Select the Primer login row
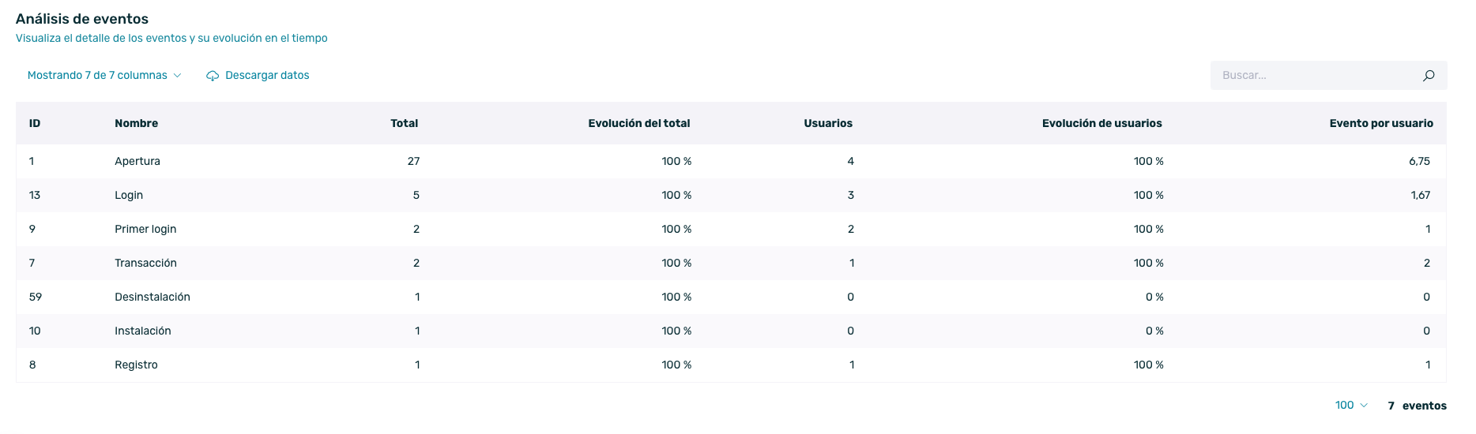 tap(731, 229)
